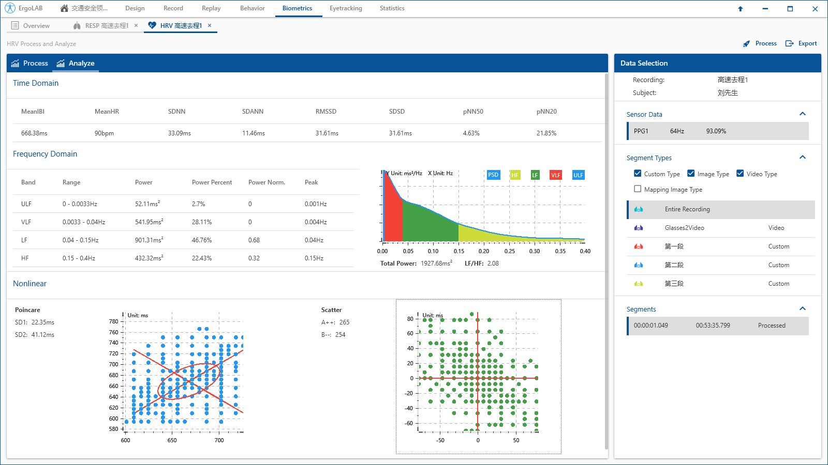Click the rocket Process icon

tap(746, 44)
